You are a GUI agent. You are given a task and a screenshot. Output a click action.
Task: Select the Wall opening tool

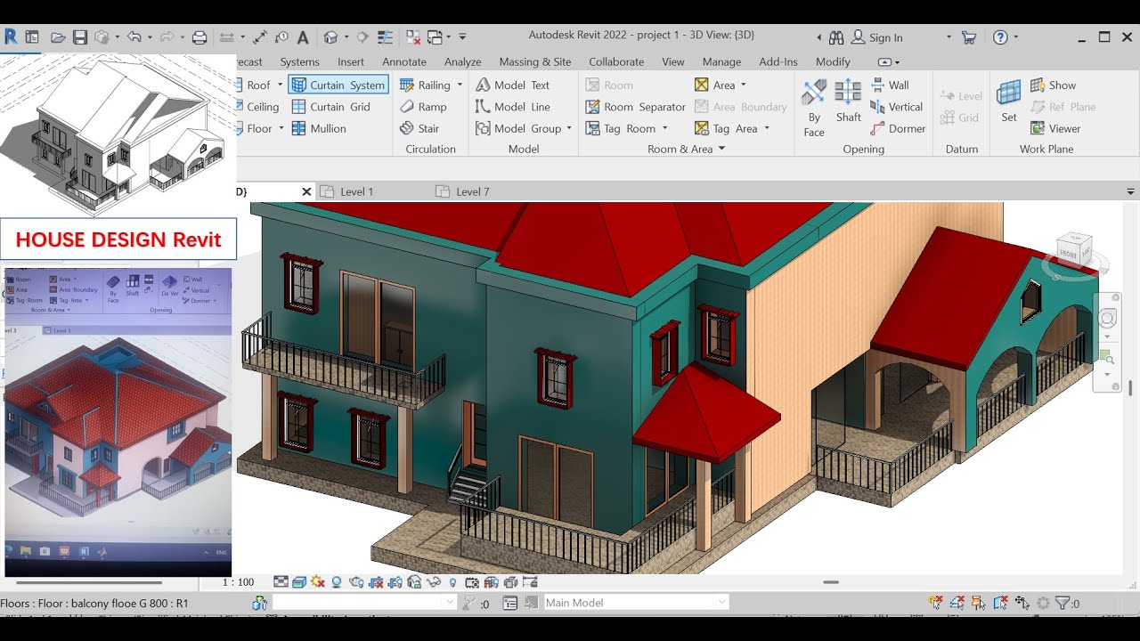pos(889,85)
